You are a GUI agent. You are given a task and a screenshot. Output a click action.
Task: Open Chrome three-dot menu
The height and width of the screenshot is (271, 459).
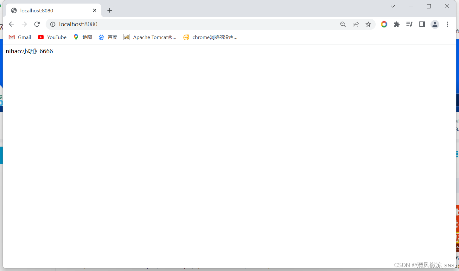[448, 24]
